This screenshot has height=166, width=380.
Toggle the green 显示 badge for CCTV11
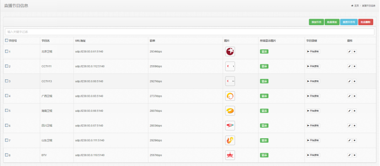coord(264,66)
